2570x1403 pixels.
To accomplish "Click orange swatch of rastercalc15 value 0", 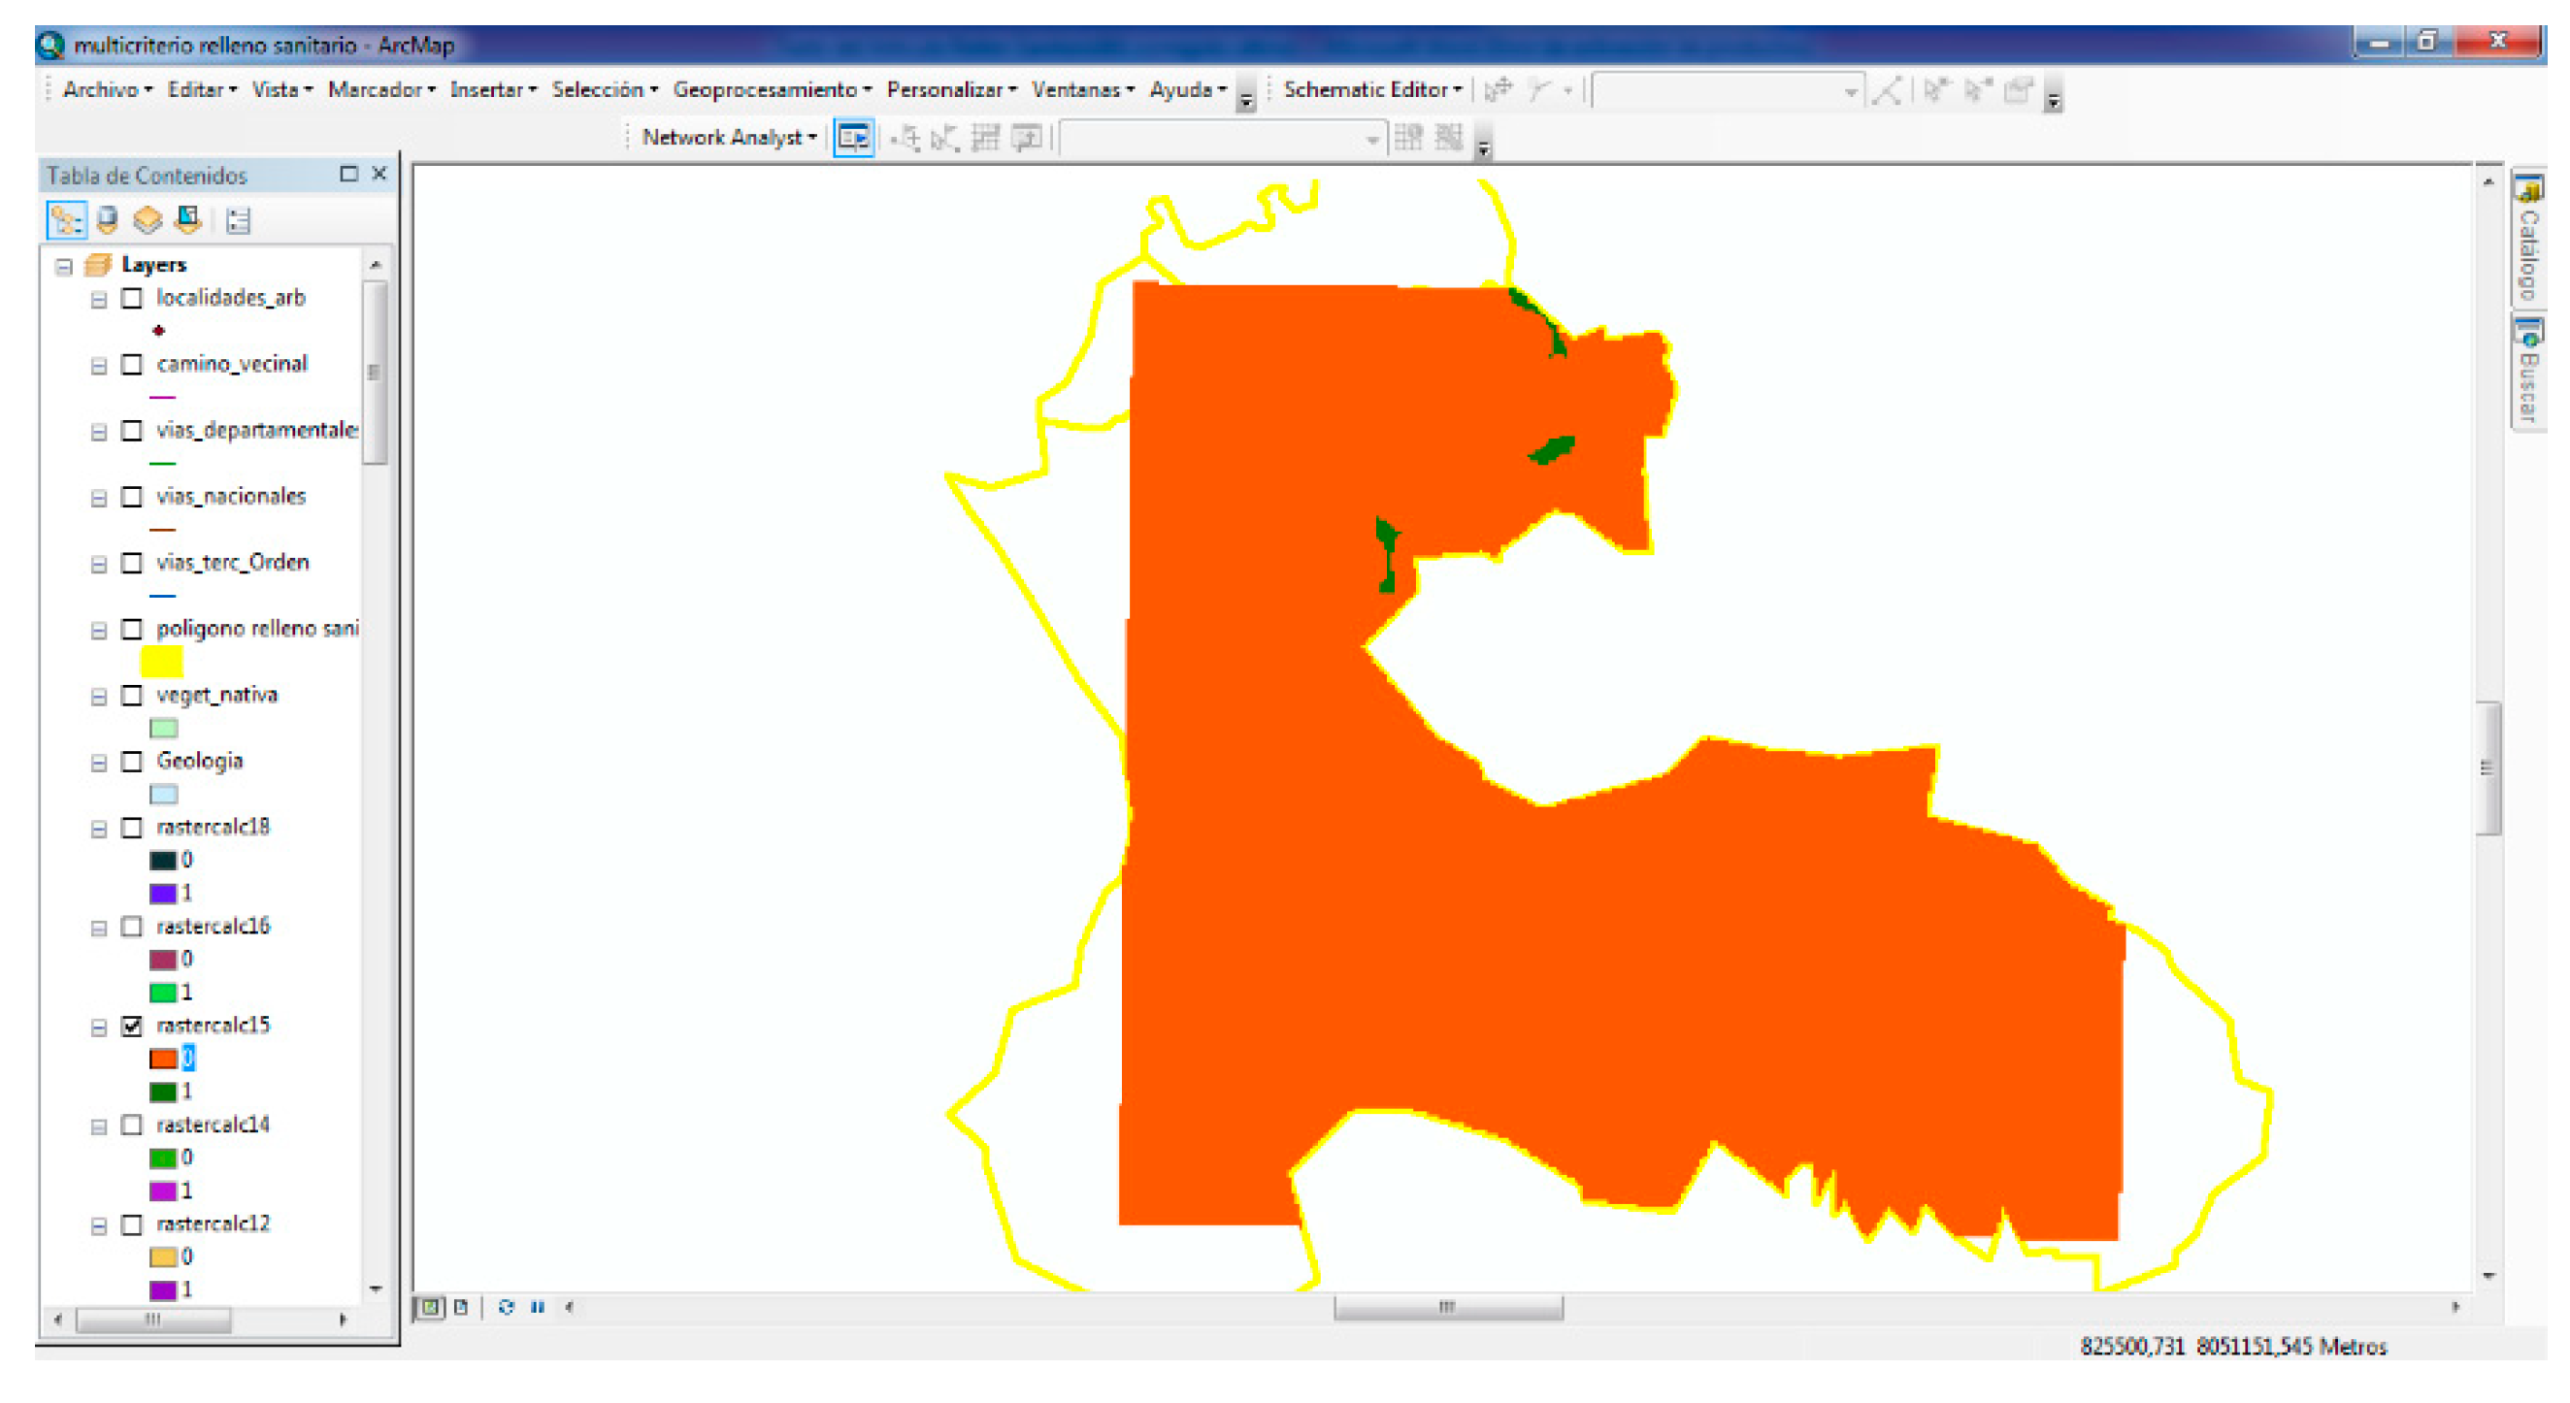I will pyautogui.click(x=163, y=1058).
